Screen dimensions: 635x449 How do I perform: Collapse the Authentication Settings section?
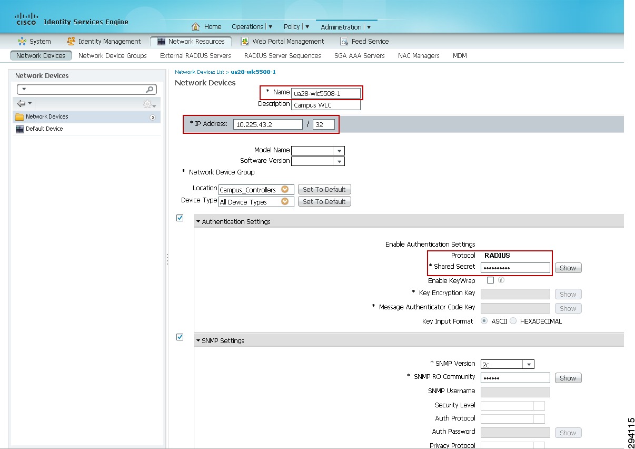[199, 222]
